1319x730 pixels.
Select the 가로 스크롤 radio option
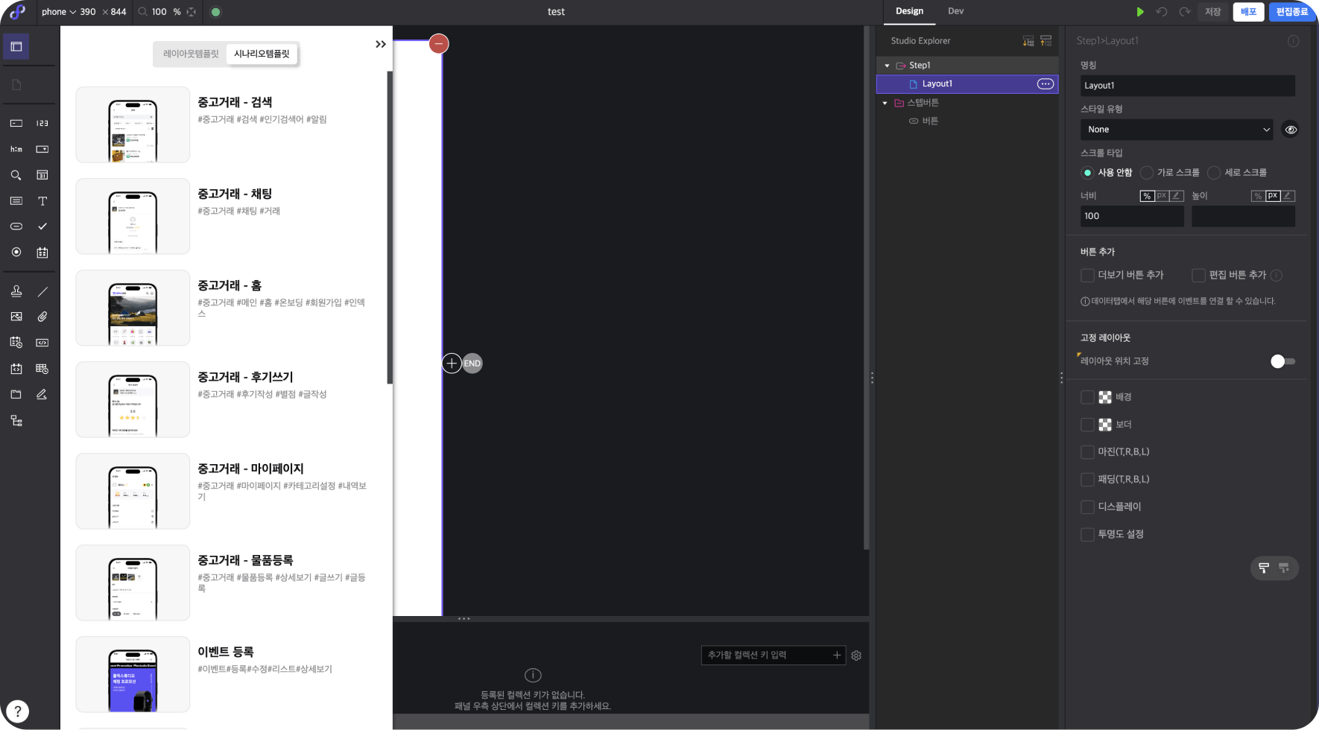pyautogui.click(x=1147, y=173)
